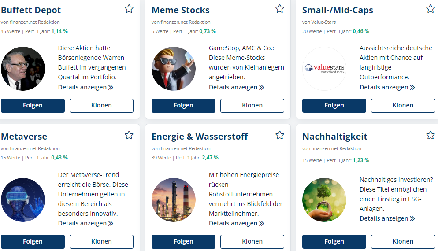Show details for Meme Stocks

(x=236, y=87)
